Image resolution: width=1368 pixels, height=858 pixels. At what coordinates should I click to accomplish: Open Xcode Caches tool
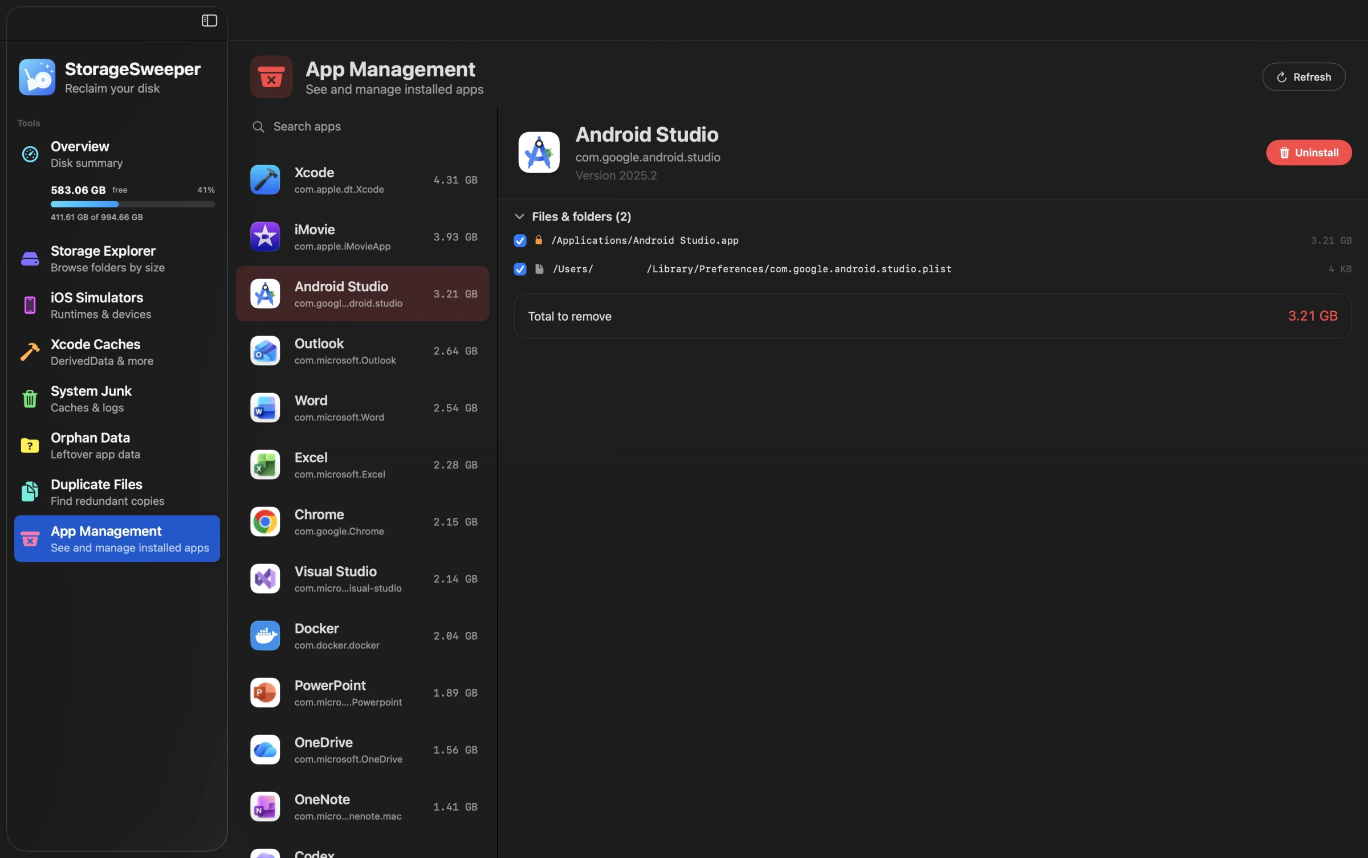click(117, 352)
